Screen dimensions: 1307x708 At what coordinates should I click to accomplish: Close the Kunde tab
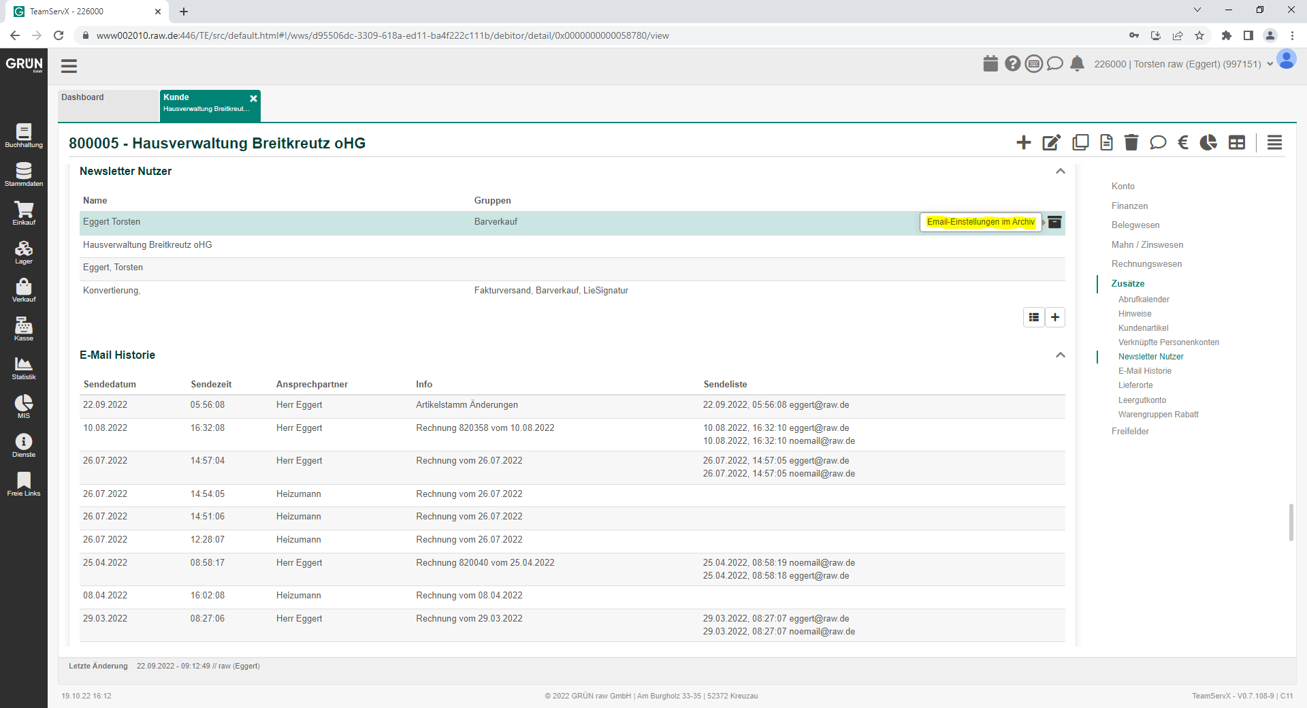click(x=253, y=99)
